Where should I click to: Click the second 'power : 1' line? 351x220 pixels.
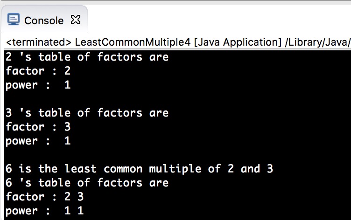coord(38,141)
